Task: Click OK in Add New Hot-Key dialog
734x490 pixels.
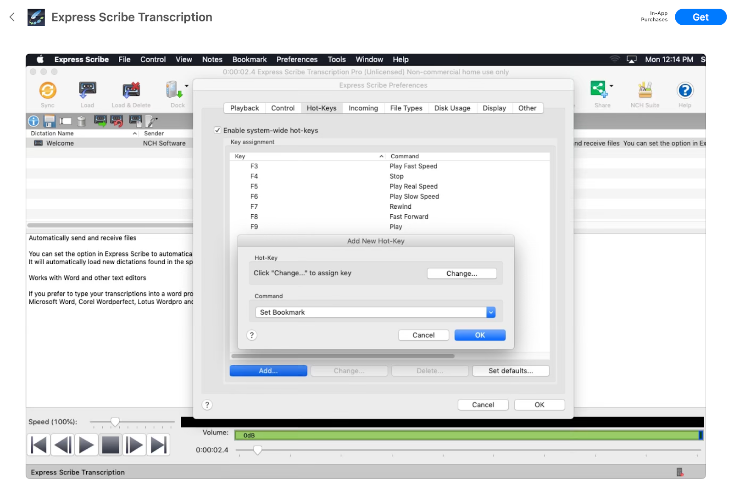Action: [480, 335]
